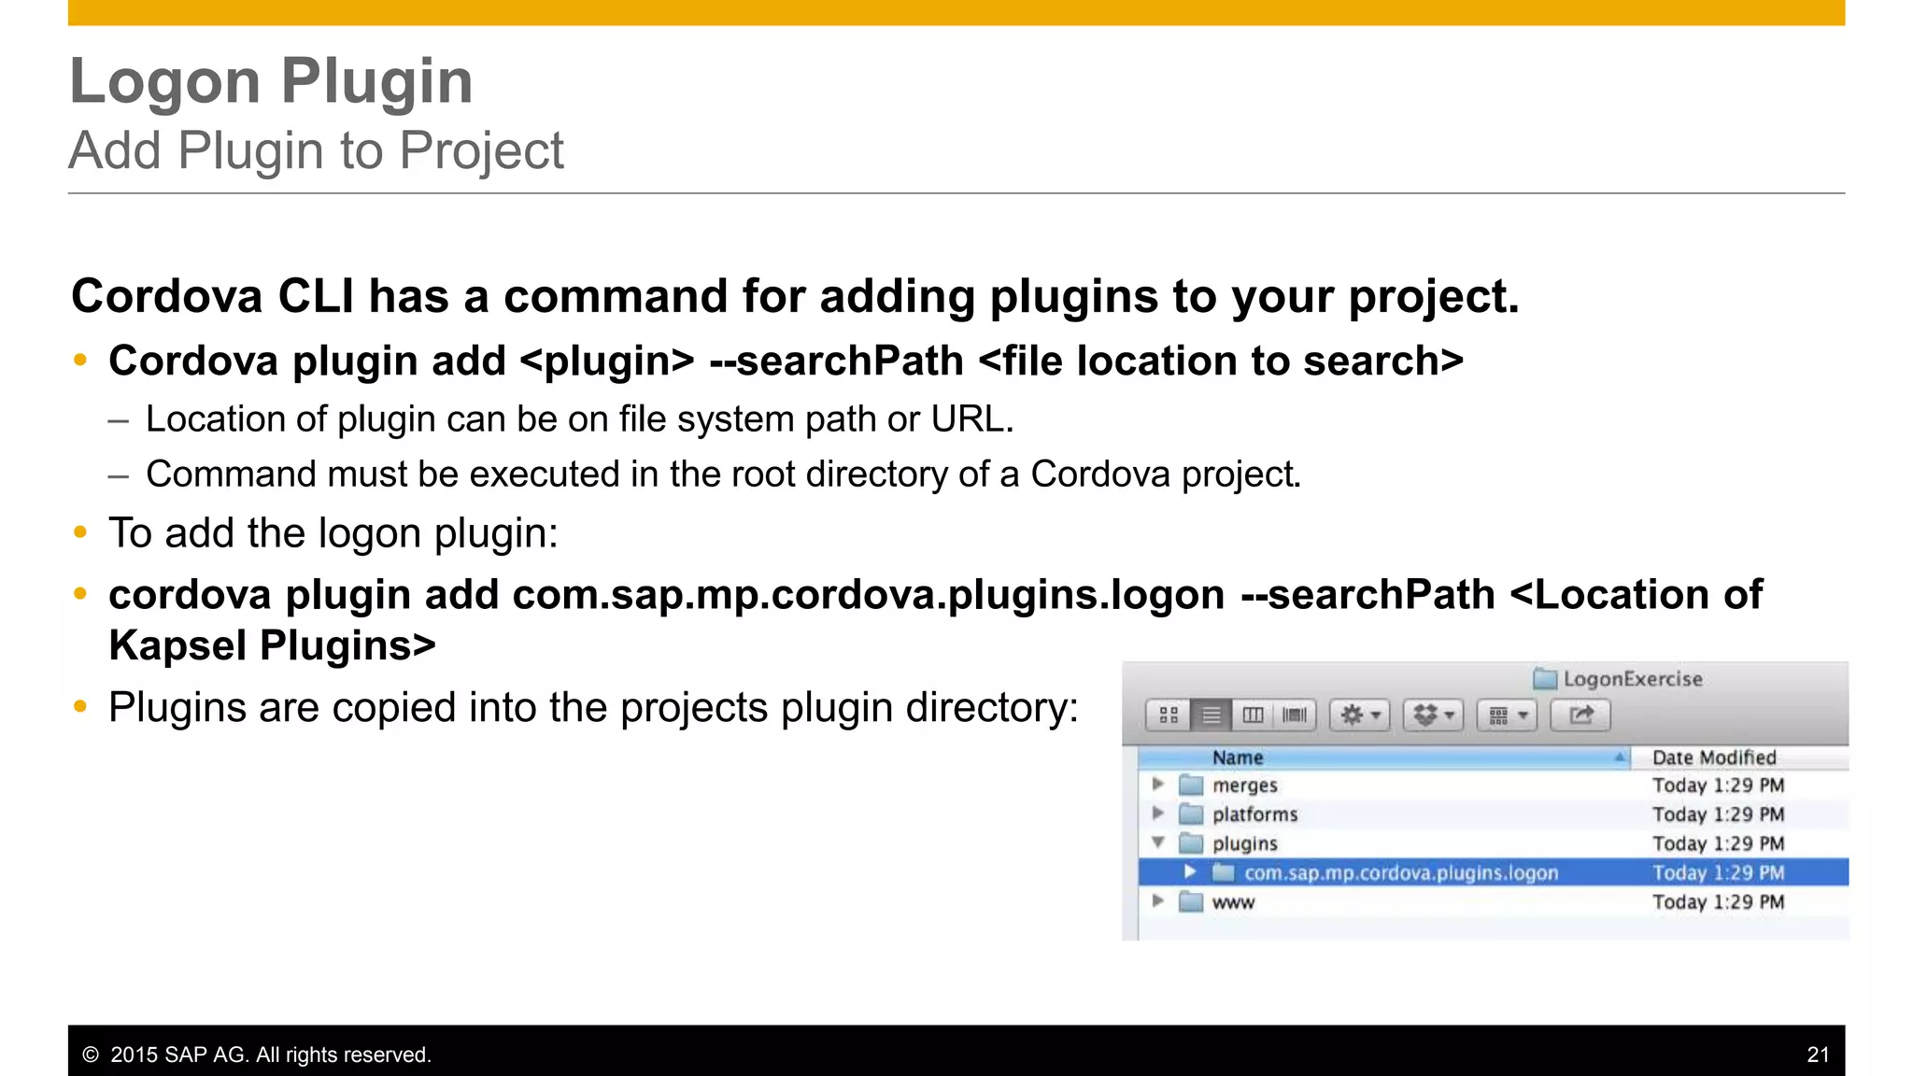Click the 'Cordova plugin add <plugin>' command line
Image resolution: width=1913 pixels, height=1076 pixels.
[x=786, y=361]
